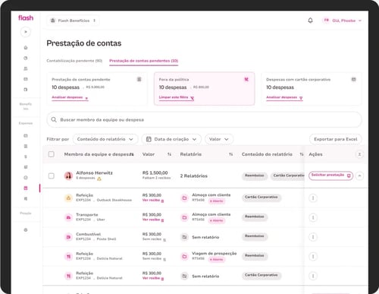
Task: Click Analisar despesas on pendente card
Action: pyautogui.click(x=70, y=97)
